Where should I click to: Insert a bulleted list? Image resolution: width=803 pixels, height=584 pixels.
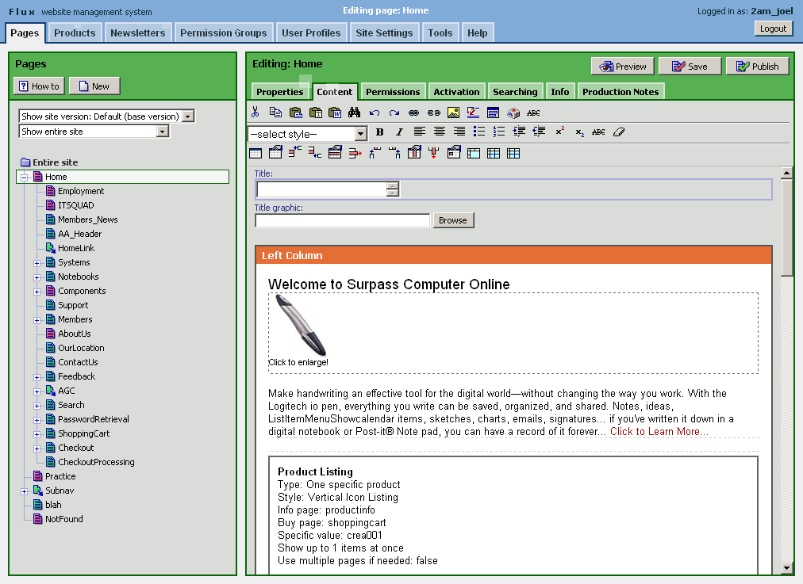(x=478, y=132)
